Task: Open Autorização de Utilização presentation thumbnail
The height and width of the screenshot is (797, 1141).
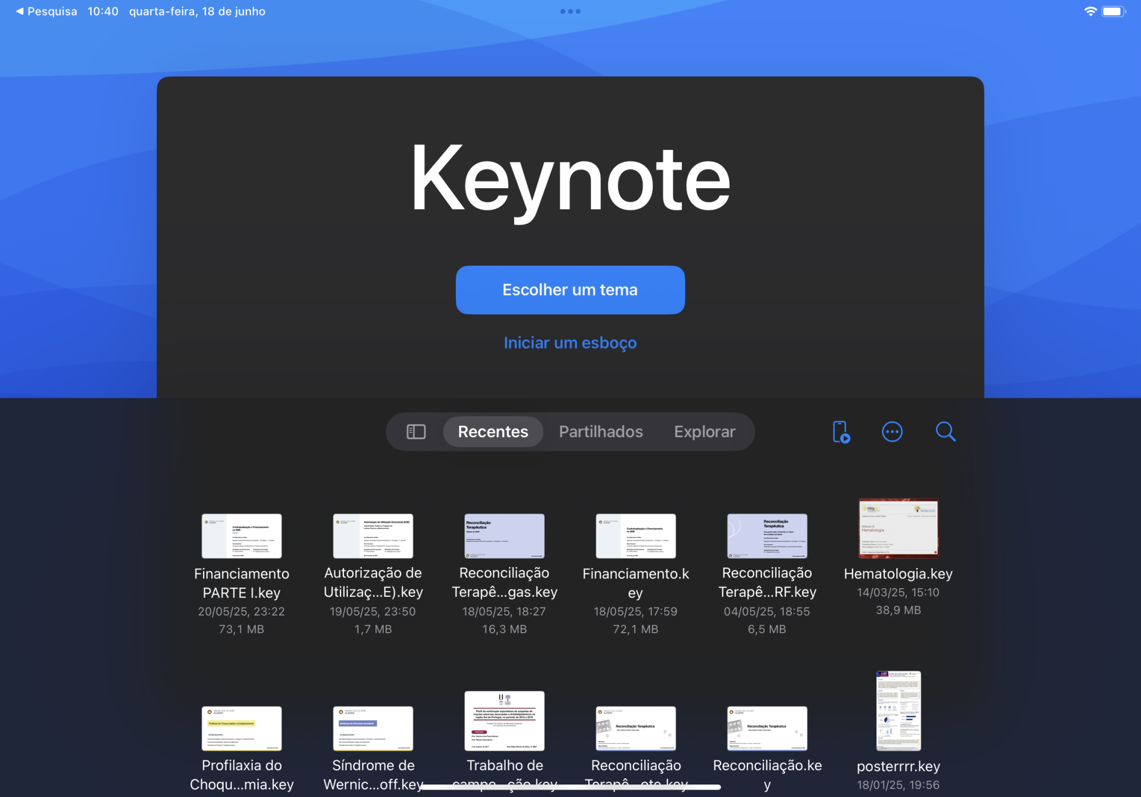Action: point(373,536)
